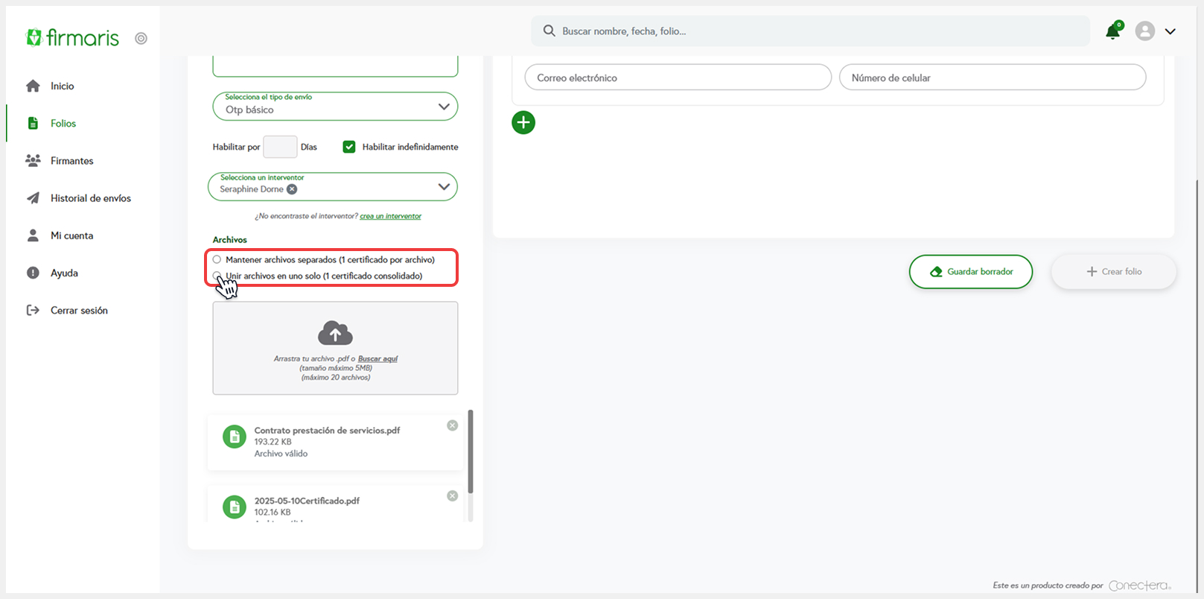Open the user profile avatar
1204x599 pixels.
pos(1144,31)
